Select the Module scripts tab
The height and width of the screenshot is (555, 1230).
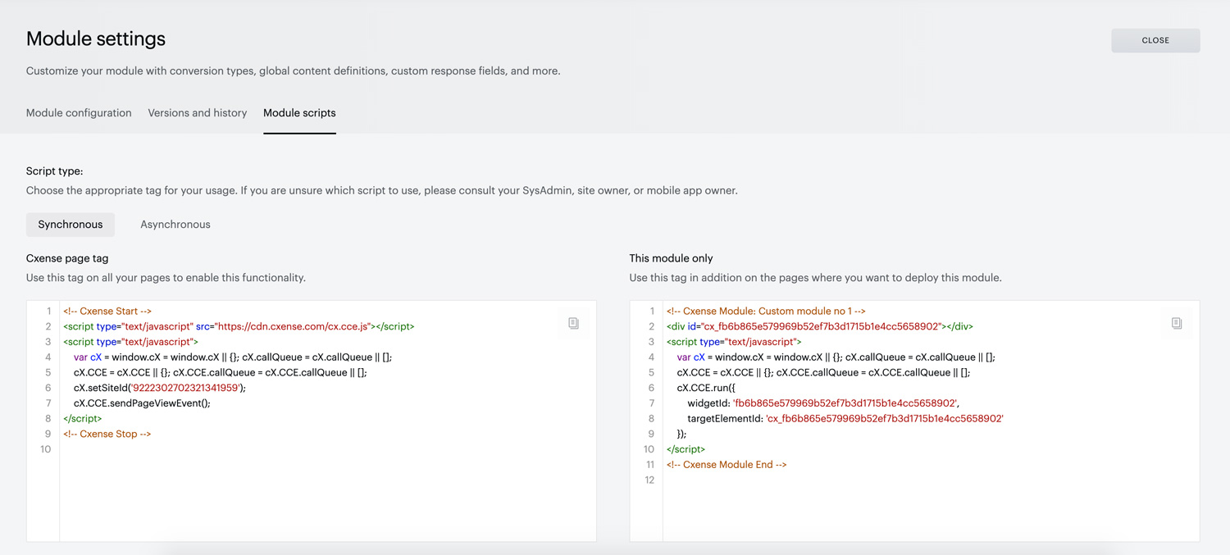[x=299, y=113]
